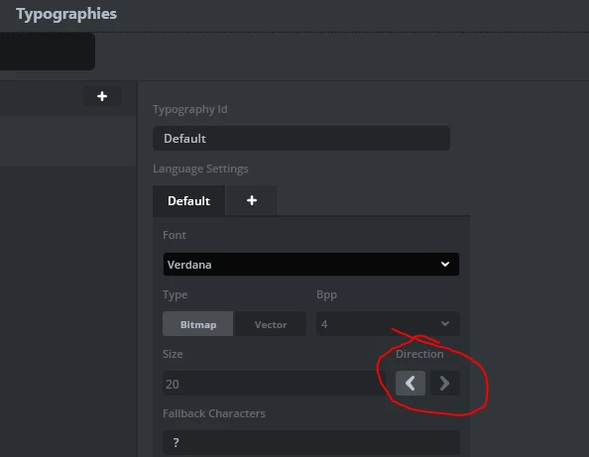Click the chevron in the Font dropdown
This screenshot has height=457, width=589.
(445, 265)
